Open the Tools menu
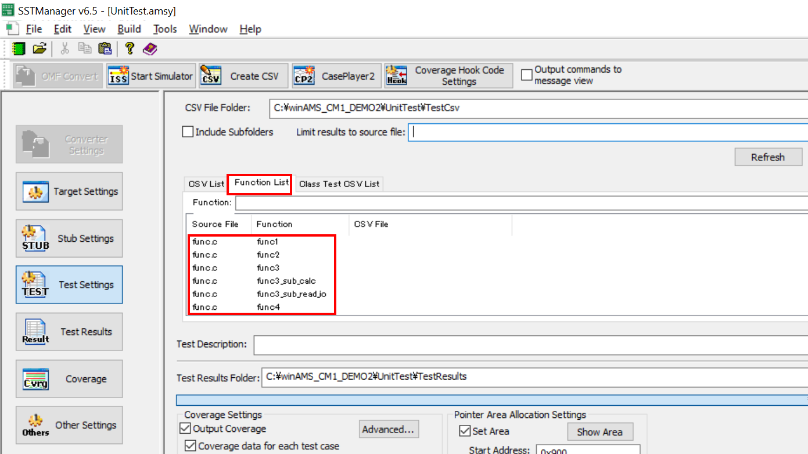 [x=165, y=29]
